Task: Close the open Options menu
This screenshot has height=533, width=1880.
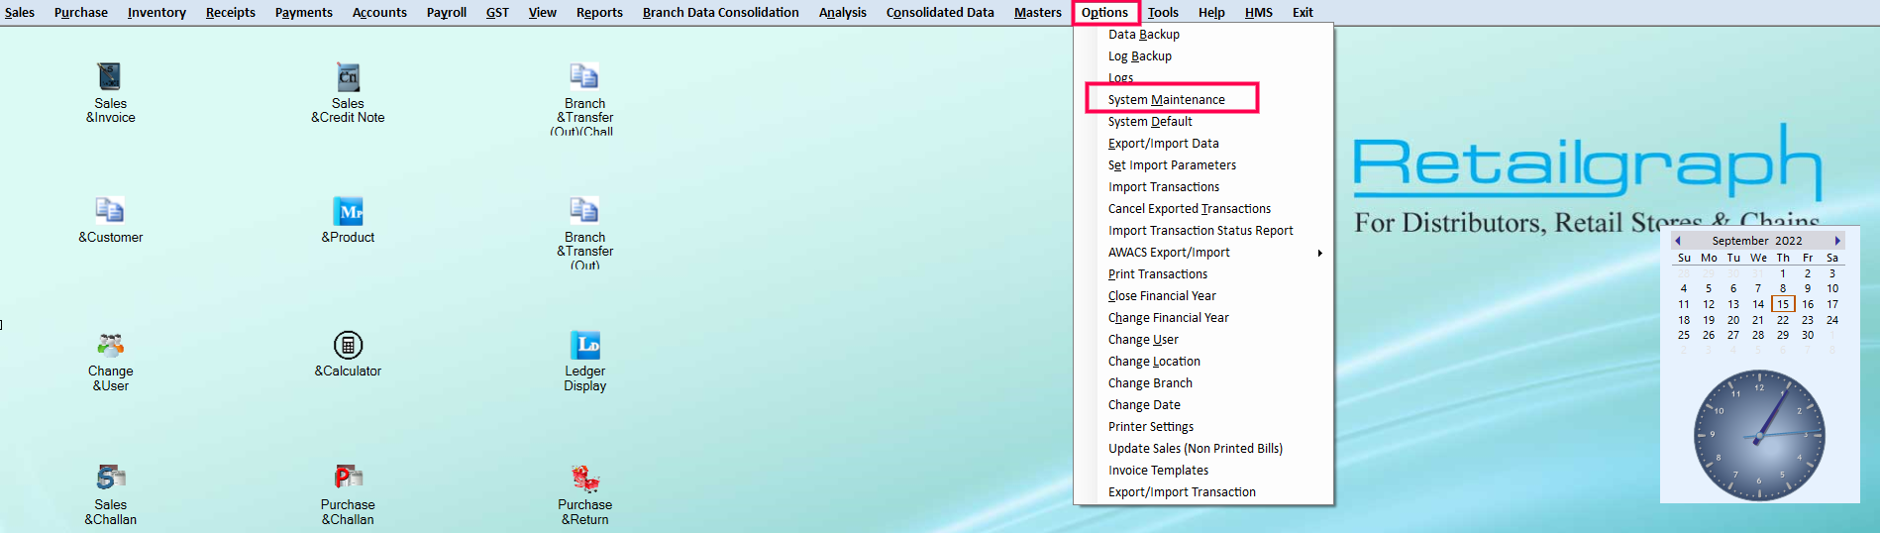Action: coord(1104,13)
